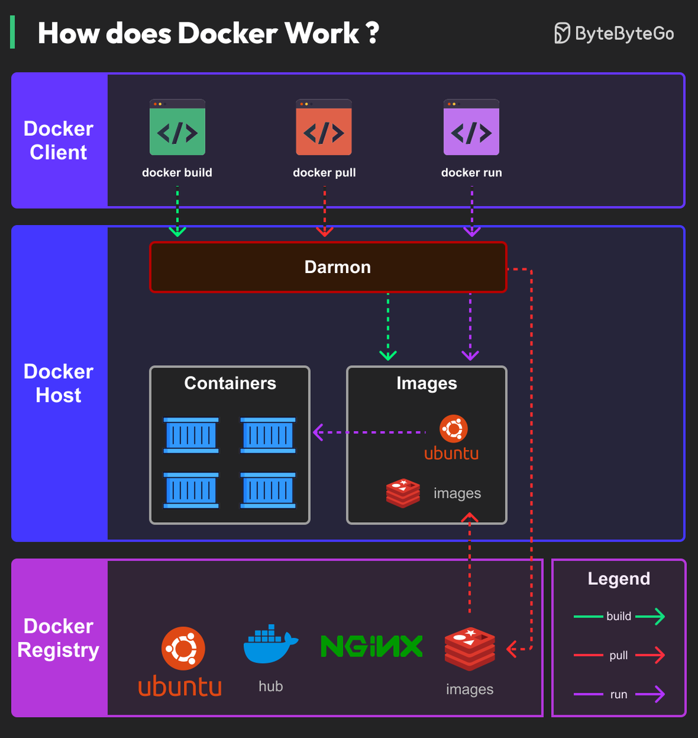Click the green NGINX logo

[x=372, y=646]
